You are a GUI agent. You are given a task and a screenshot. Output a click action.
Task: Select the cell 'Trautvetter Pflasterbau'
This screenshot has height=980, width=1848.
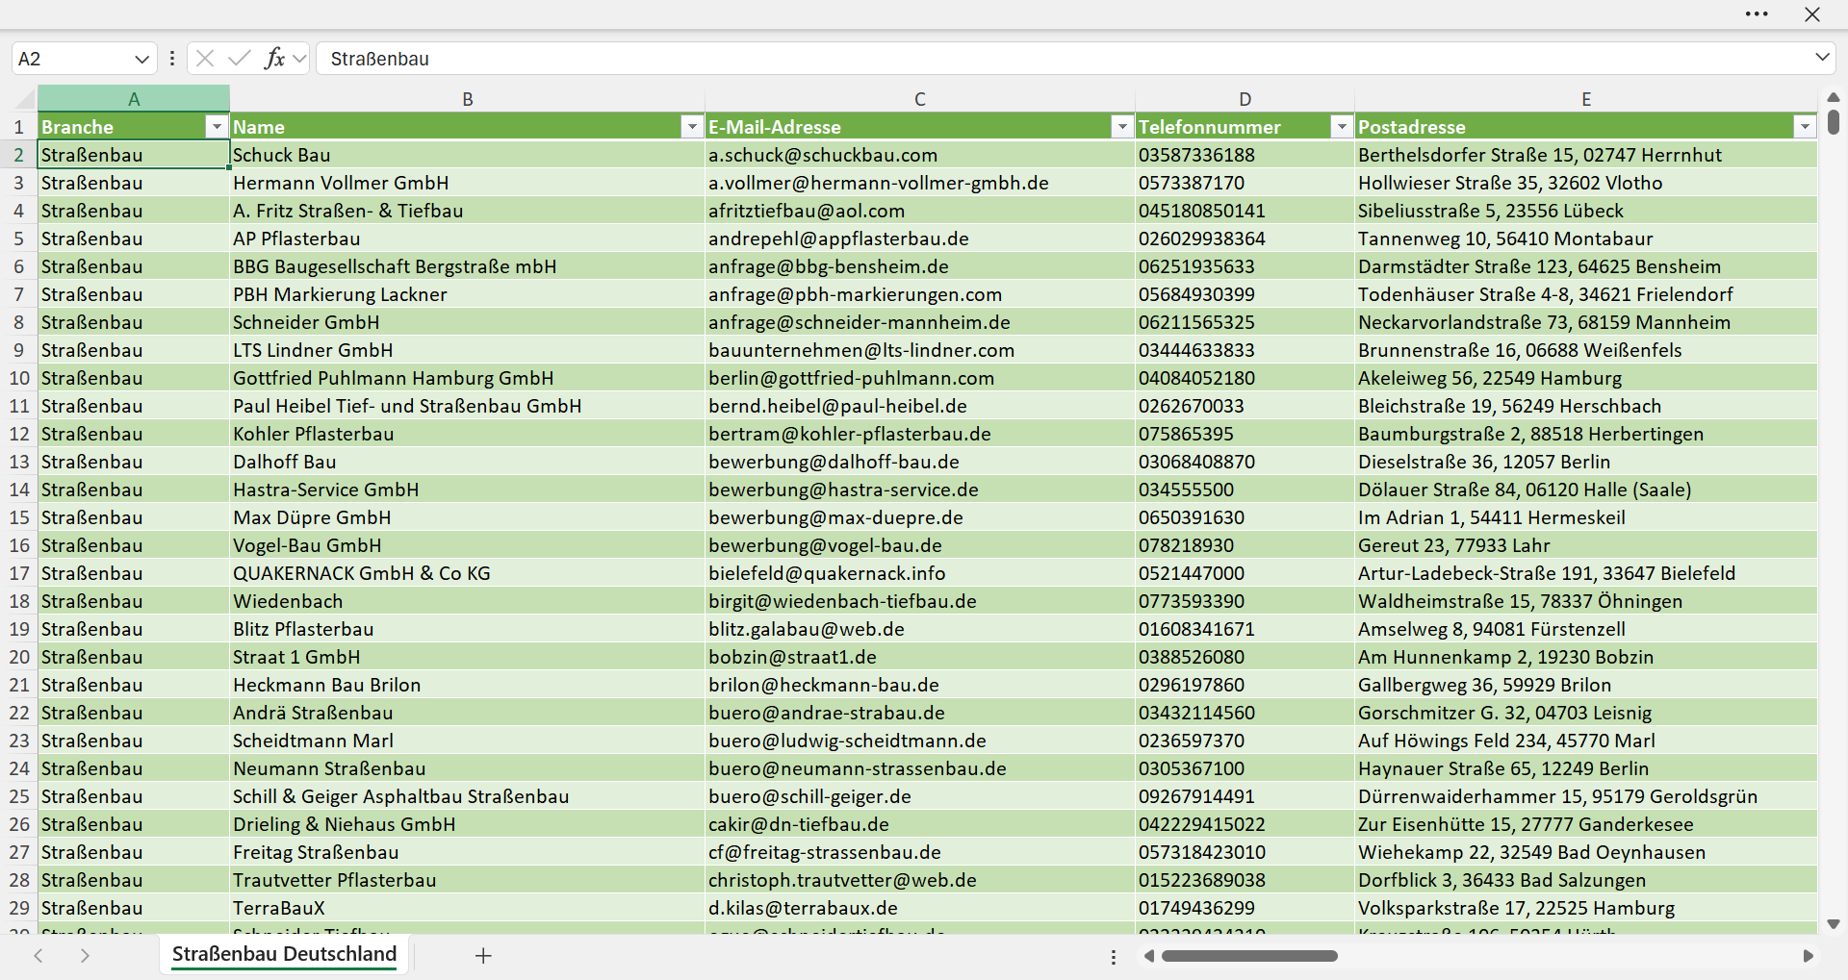coord(468,880)
